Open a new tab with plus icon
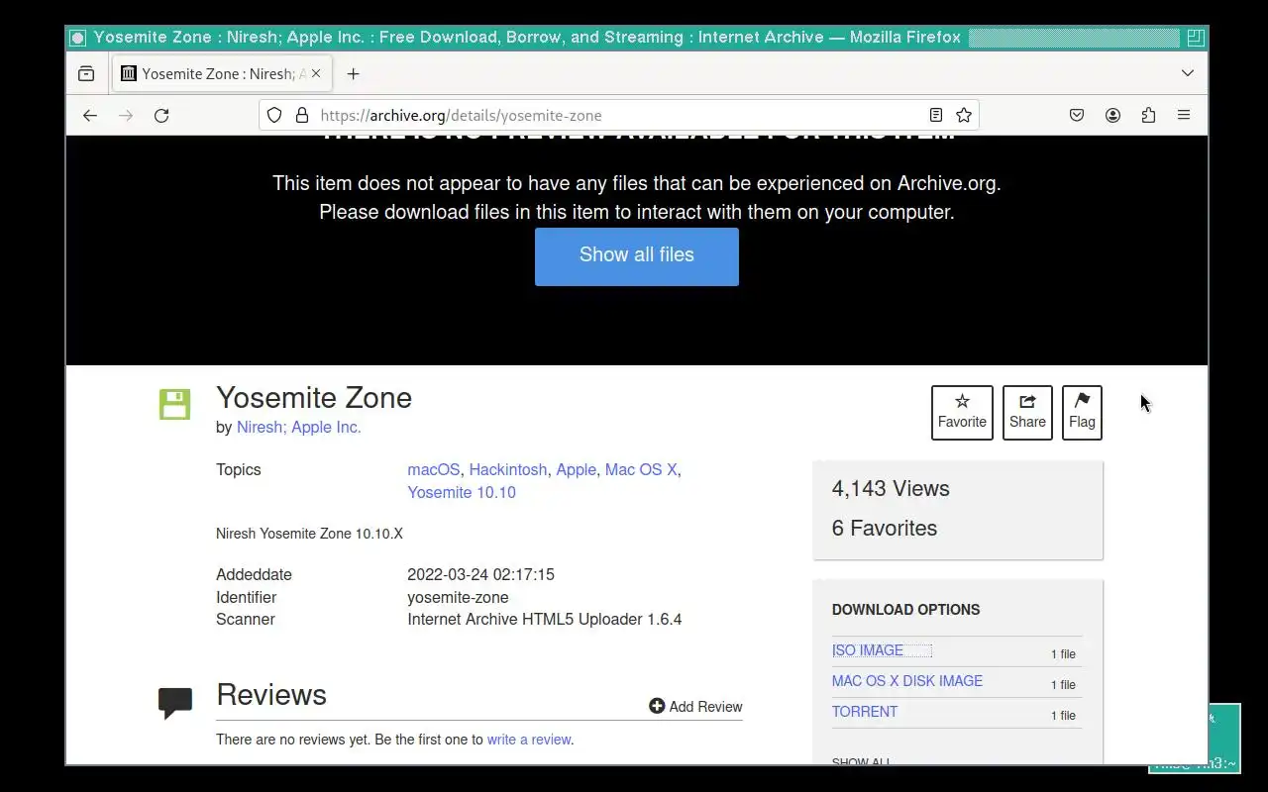The height and width of the screenshot is (792, 1268). (x=353, y=73)
